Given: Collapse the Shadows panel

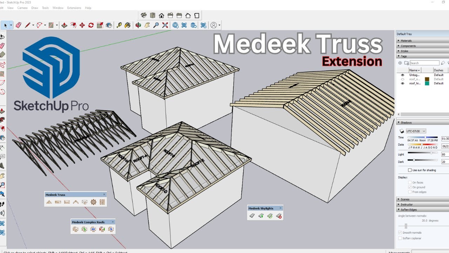Looking at the screenshot, I should click(x=422, y=122).
